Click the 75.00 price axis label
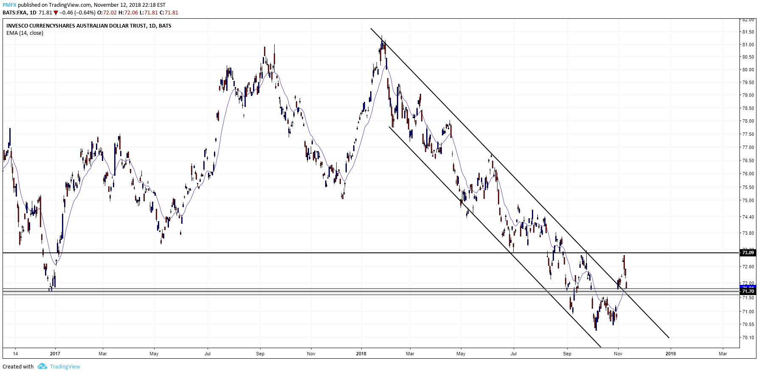This screenshot has width=759, height=374. [748, 201]
